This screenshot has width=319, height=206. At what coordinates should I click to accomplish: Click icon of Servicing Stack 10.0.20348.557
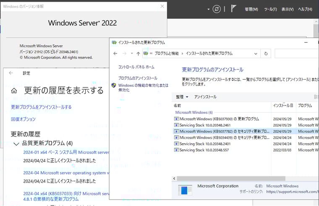(x=177, y=150)
